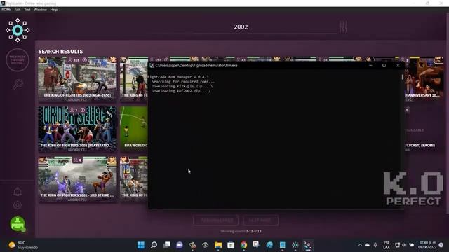Screen dimensions: 449x252
Task: Click the Next Page button
Action: coord(260,220)
